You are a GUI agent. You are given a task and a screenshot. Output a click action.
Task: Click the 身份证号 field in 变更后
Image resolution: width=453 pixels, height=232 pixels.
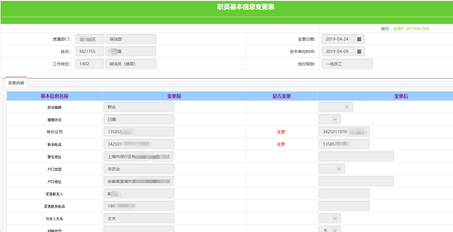(x=344, y=132)
